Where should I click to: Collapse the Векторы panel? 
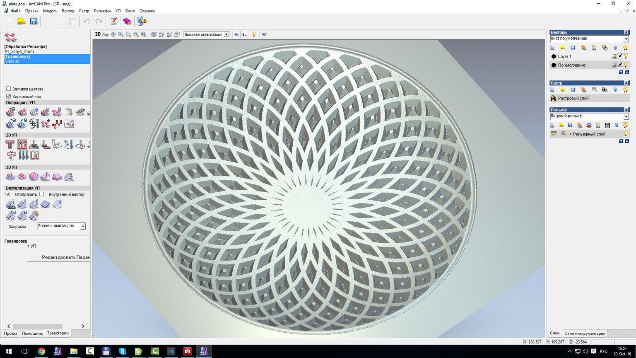tap(626, 32)
